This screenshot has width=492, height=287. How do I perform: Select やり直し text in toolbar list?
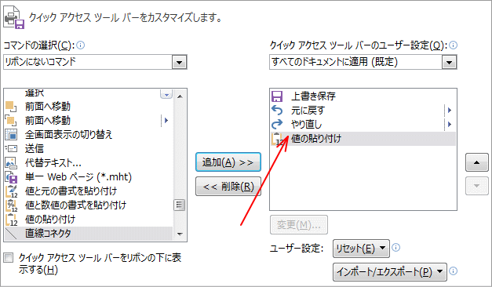pyautogui.click(x=307, y=125)
